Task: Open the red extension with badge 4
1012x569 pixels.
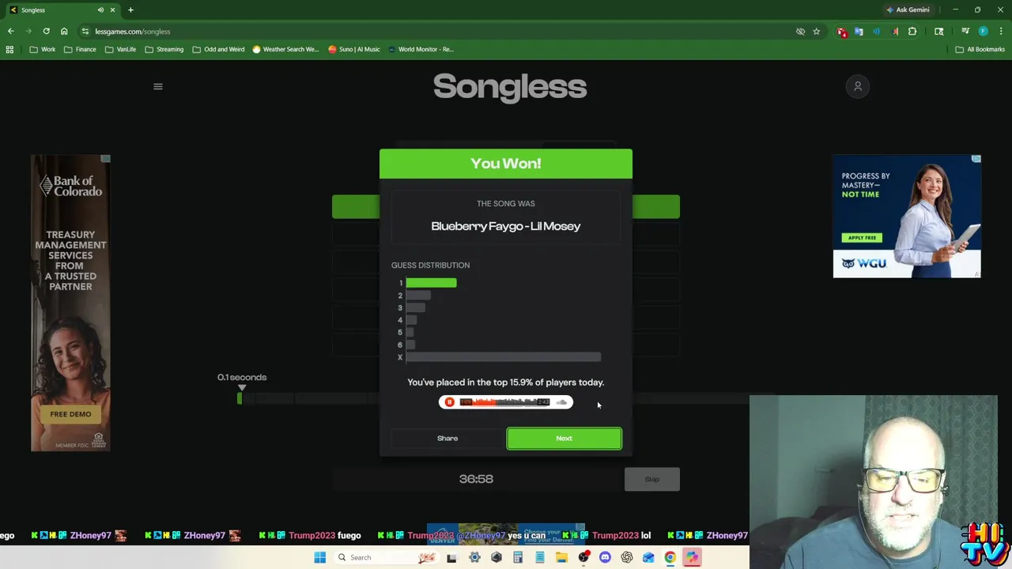Action: pyautogui.click(x=842, y=32)
